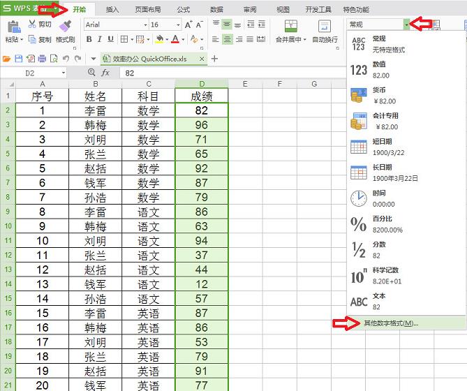Print the workbook with printer icon
The width and height of the screenshot is (467, 391).
(x=42, y=59)
